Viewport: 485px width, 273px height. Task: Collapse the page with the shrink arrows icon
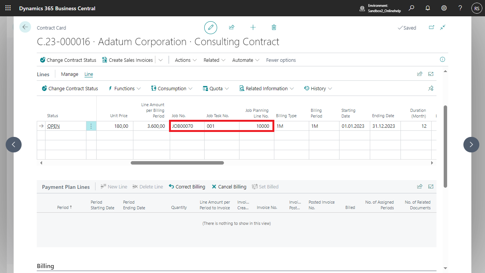coord(443,27)
